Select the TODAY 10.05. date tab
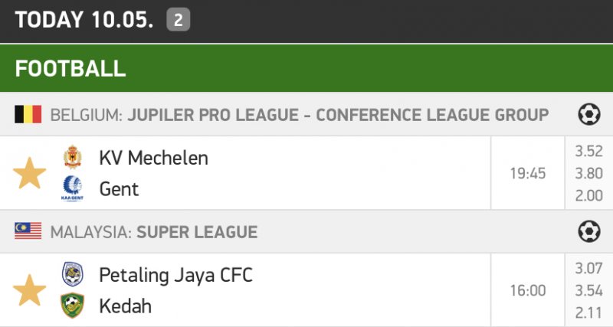The image size is (613, 327). (x=85, y=20)
